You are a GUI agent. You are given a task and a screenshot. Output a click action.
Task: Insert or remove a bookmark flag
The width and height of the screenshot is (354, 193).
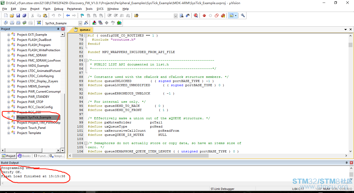tap(82, 16)
